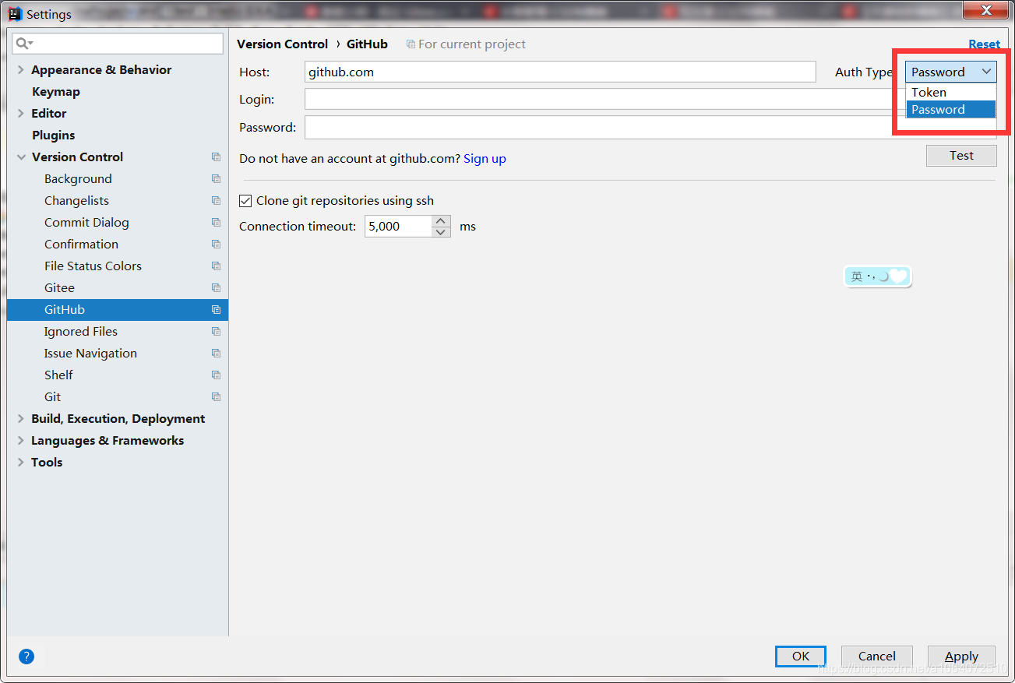Click the project-level icon beside Git

coord(216,397)
